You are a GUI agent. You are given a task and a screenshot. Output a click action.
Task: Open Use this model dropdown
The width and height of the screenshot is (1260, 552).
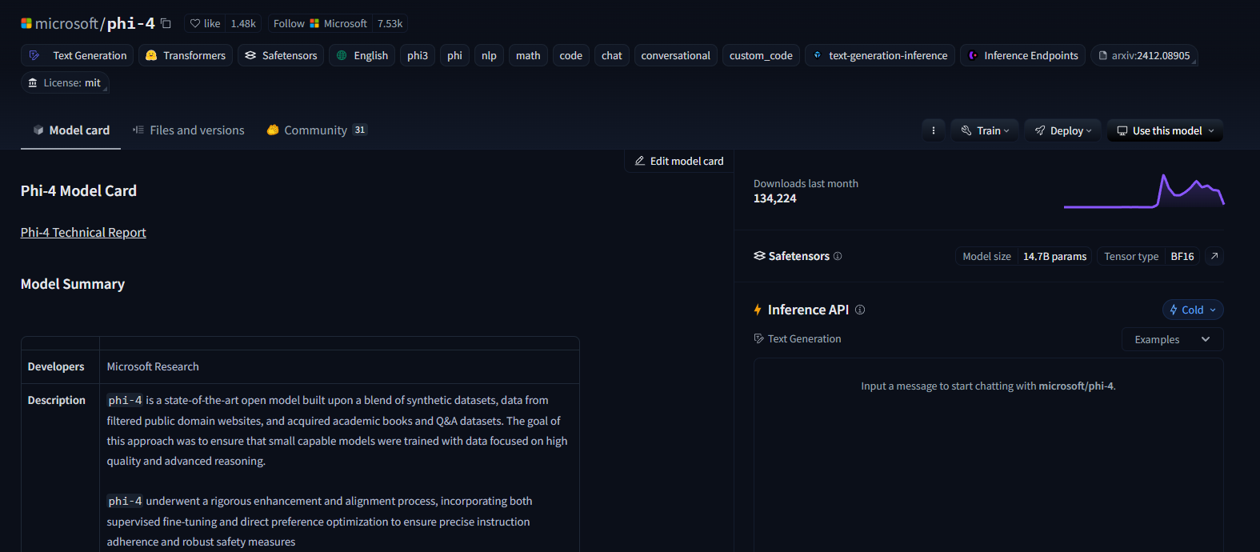tap(1165, 130)
